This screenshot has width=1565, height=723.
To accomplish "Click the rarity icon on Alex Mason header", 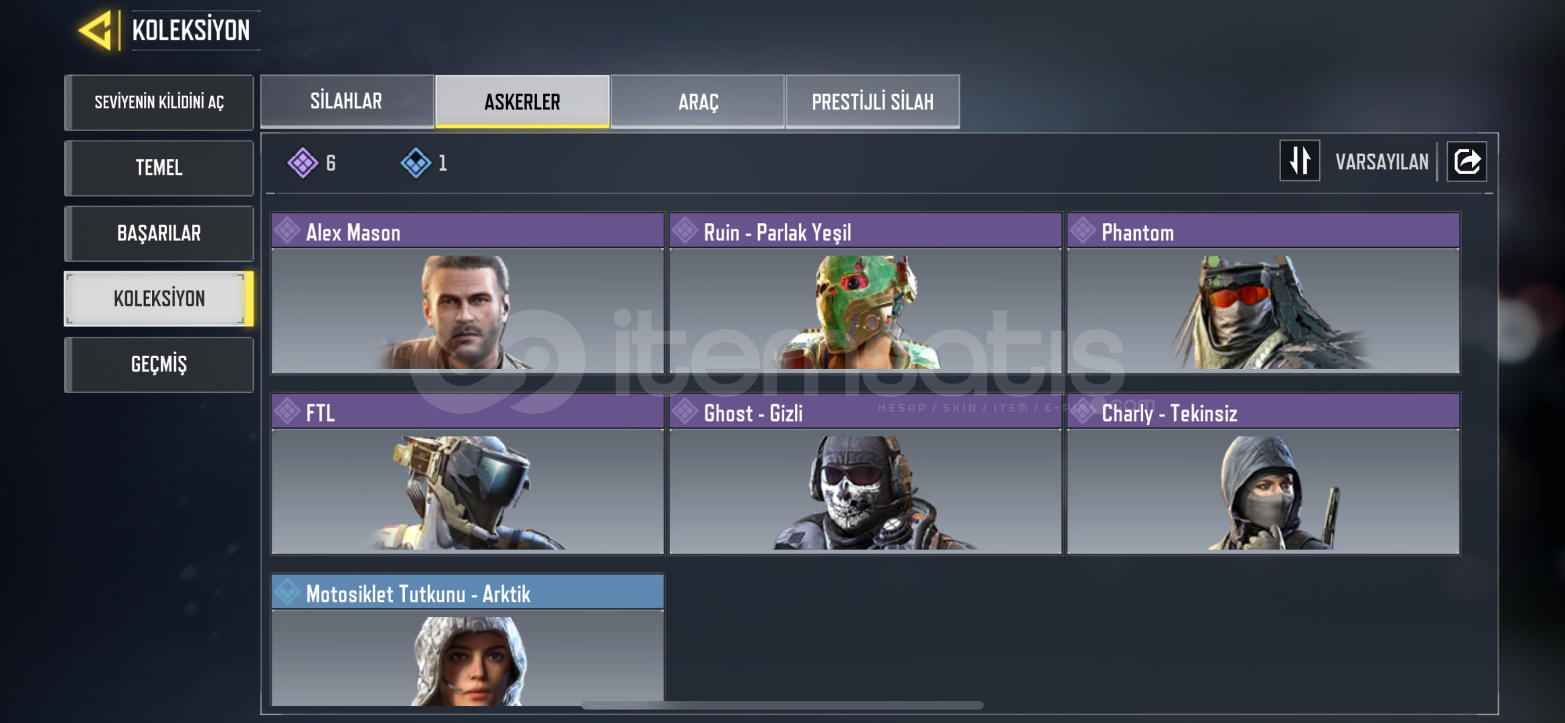I will tap(287, 231).
